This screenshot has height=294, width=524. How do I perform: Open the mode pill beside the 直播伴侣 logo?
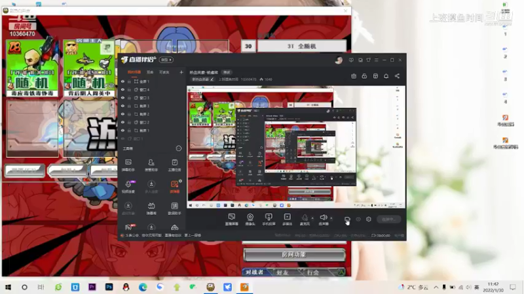point(166,59)
